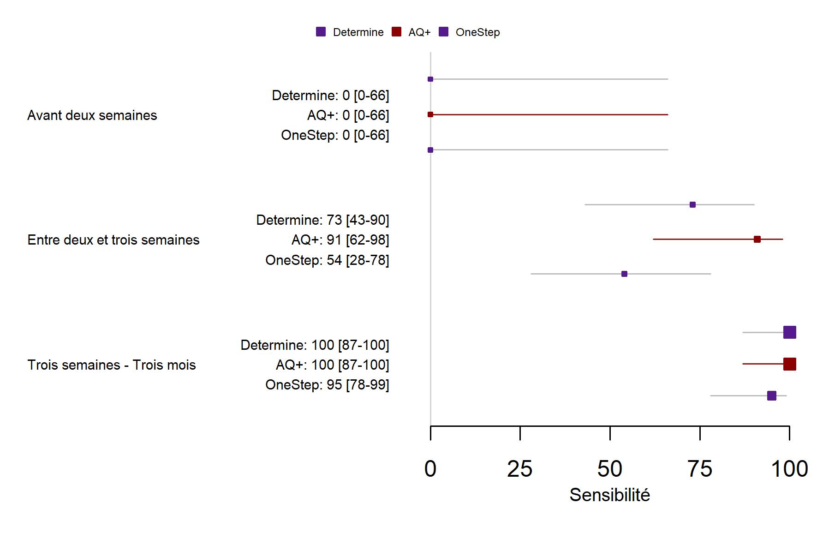Image resolution: width=817 pixels, height=545 pixels.
Task: Select the 'Trois semaines - Trois mois' label
Action: (112, 365)
